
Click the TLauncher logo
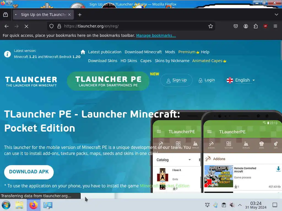(31, 81)
